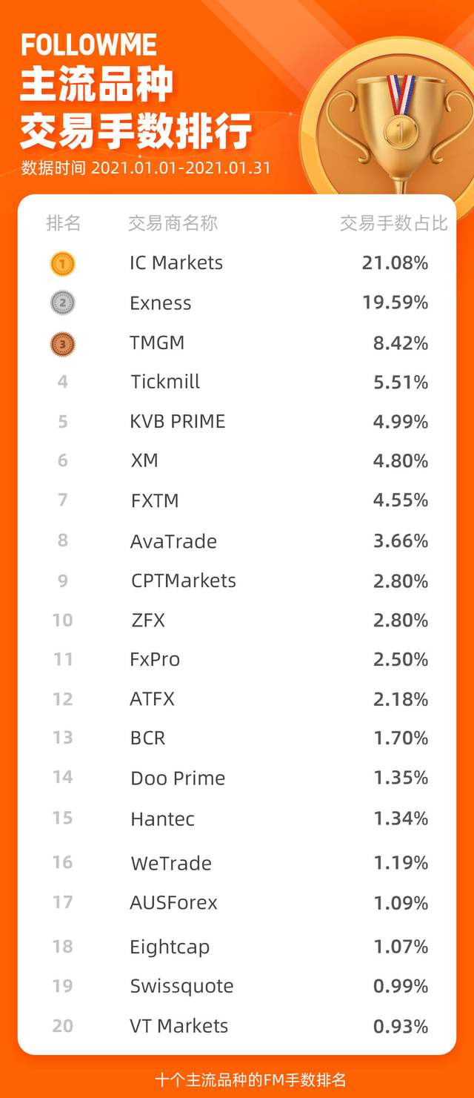Click the footer caption 十个主流品种的FM手数排名
The width and height of the screenshot is (474, 1098).
click(x=250, y=1079)
